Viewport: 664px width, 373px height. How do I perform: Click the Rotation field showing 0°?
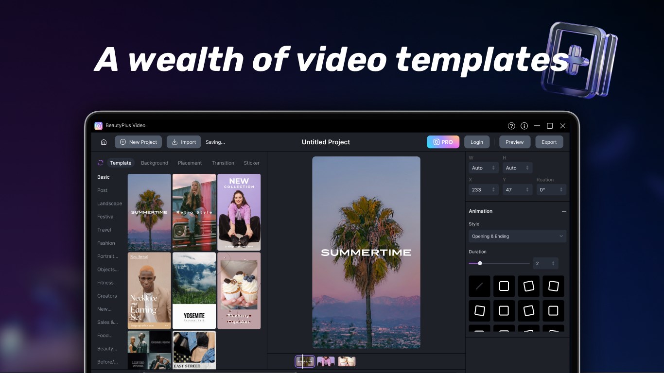(x=551, y=189)
